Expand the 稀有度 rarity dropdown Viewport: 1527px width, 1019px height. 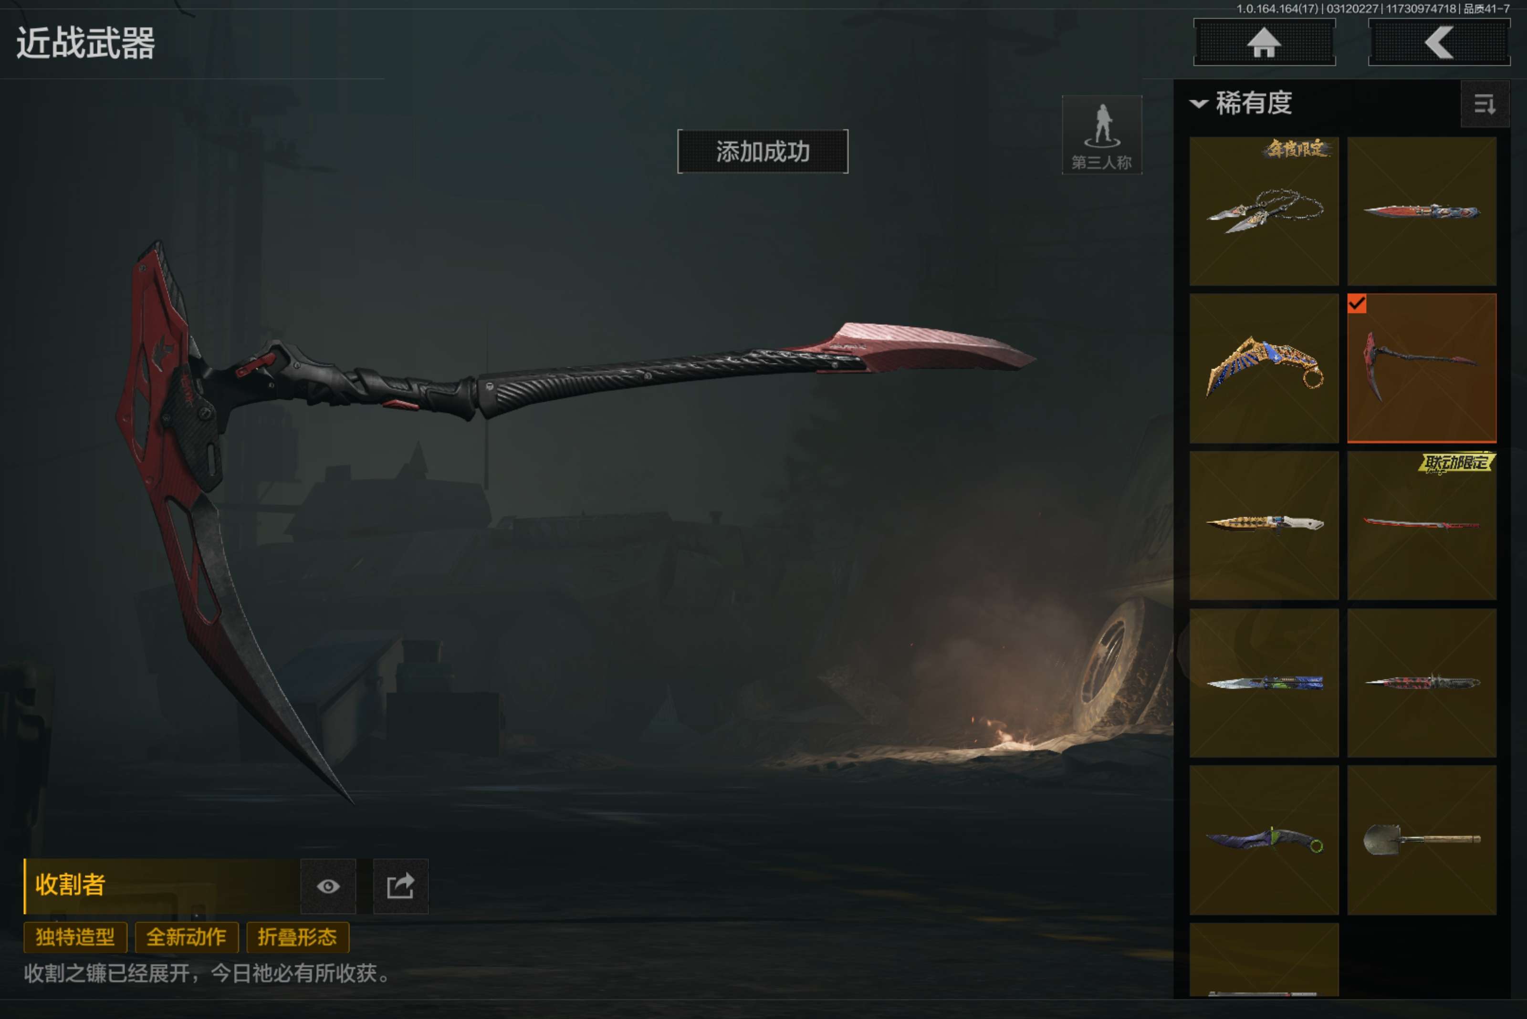point(1241,104)
